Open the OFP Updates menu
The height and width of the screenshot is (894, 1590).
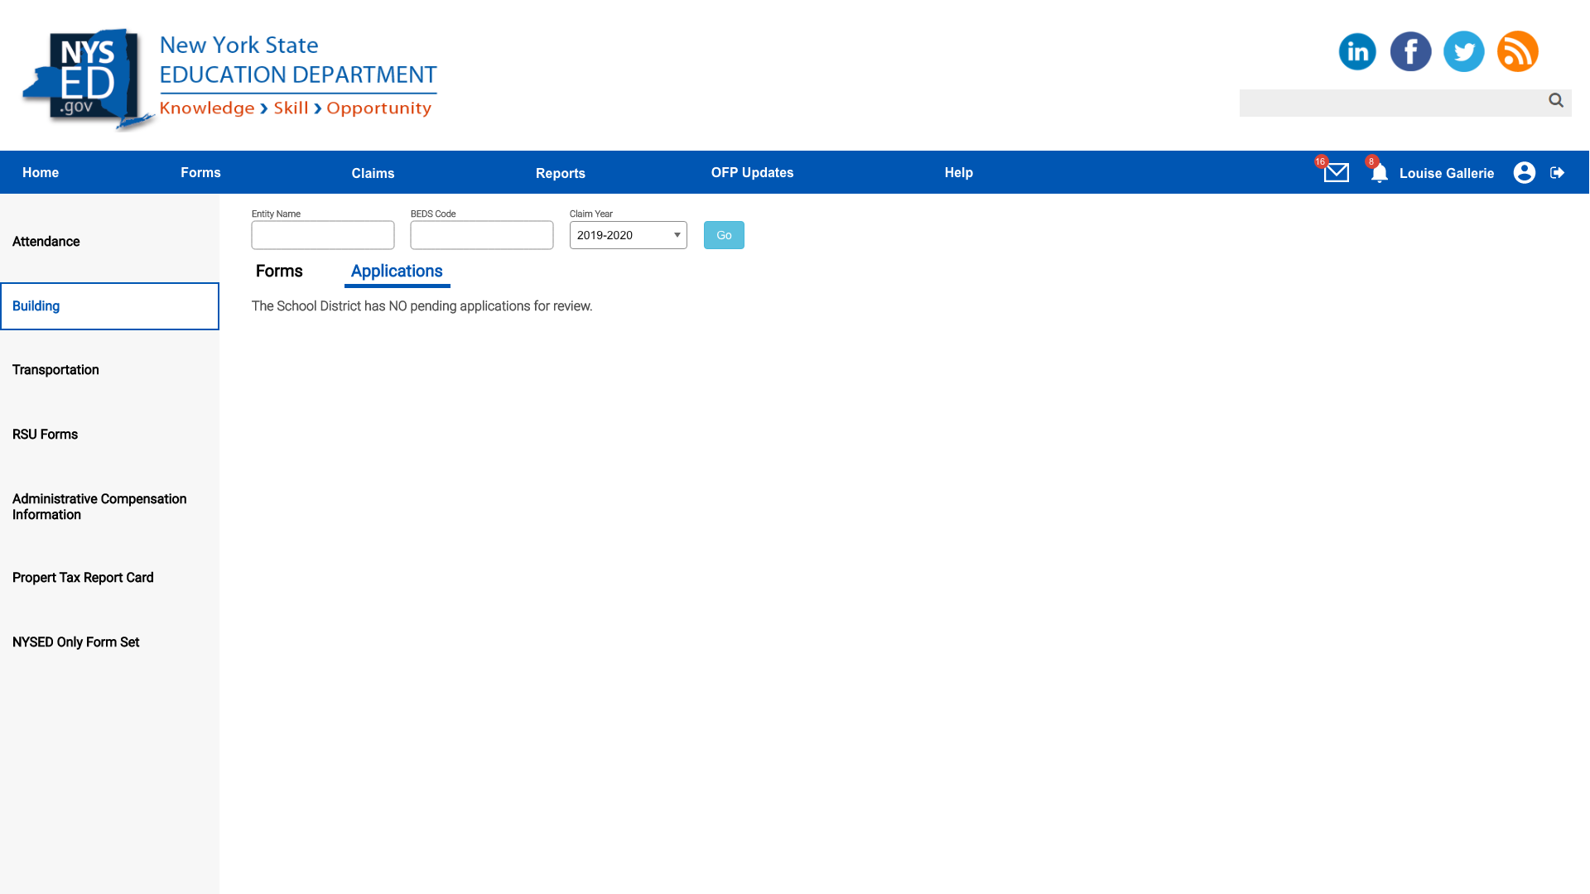[x=752, y=172]
